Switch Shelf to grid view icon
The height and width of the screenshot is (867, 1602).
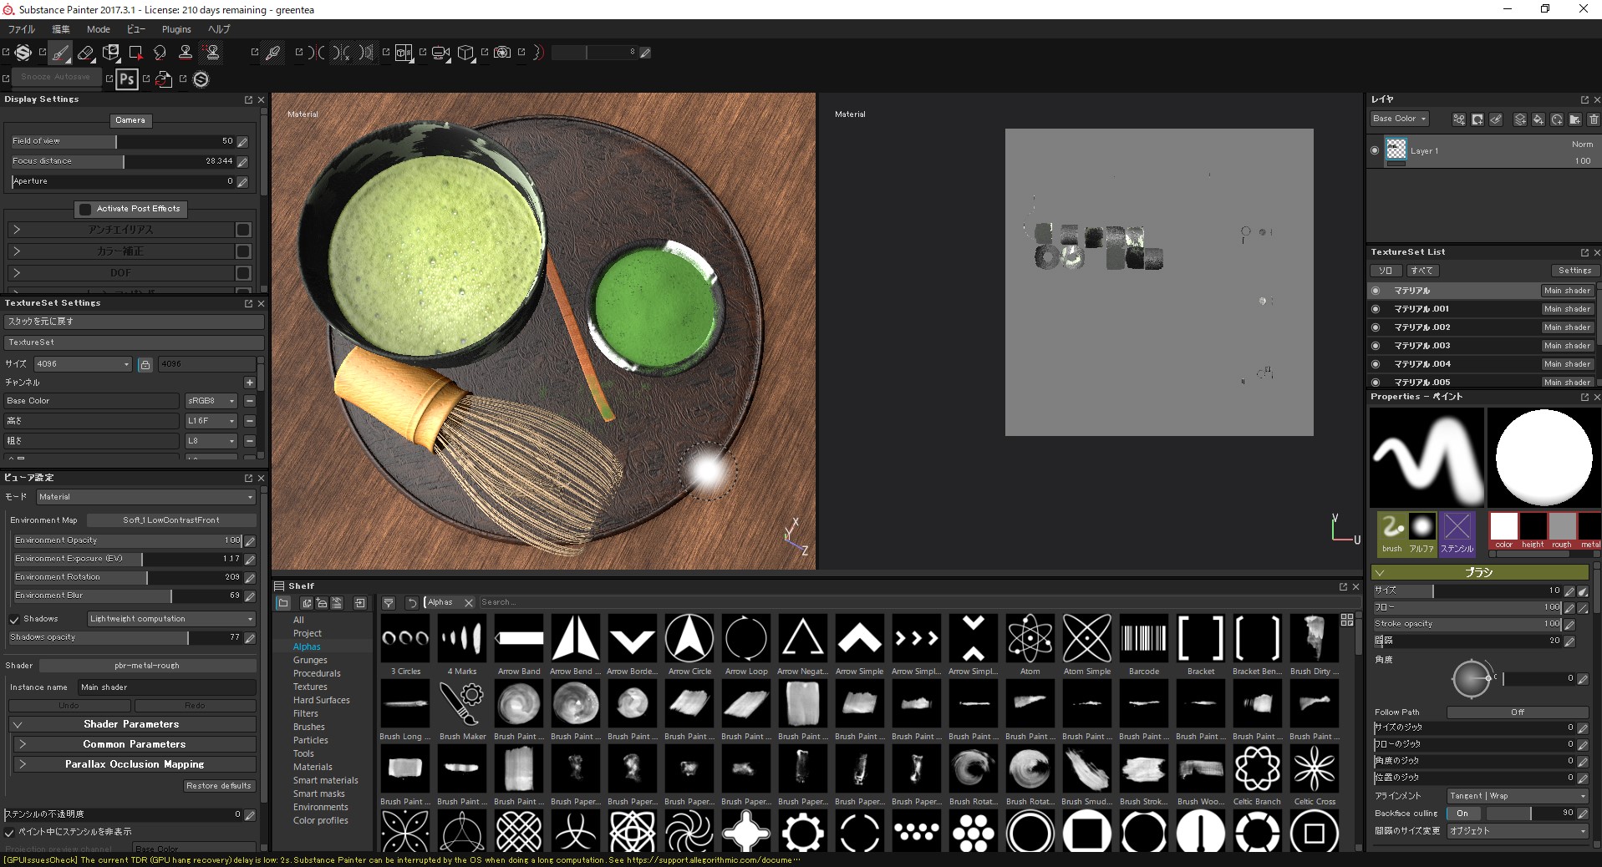[x=1346, y=620]
